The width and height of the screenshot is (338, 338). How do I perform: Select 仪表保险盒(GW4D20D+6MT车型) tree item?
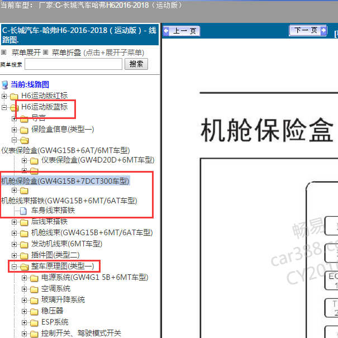point(98,160)
